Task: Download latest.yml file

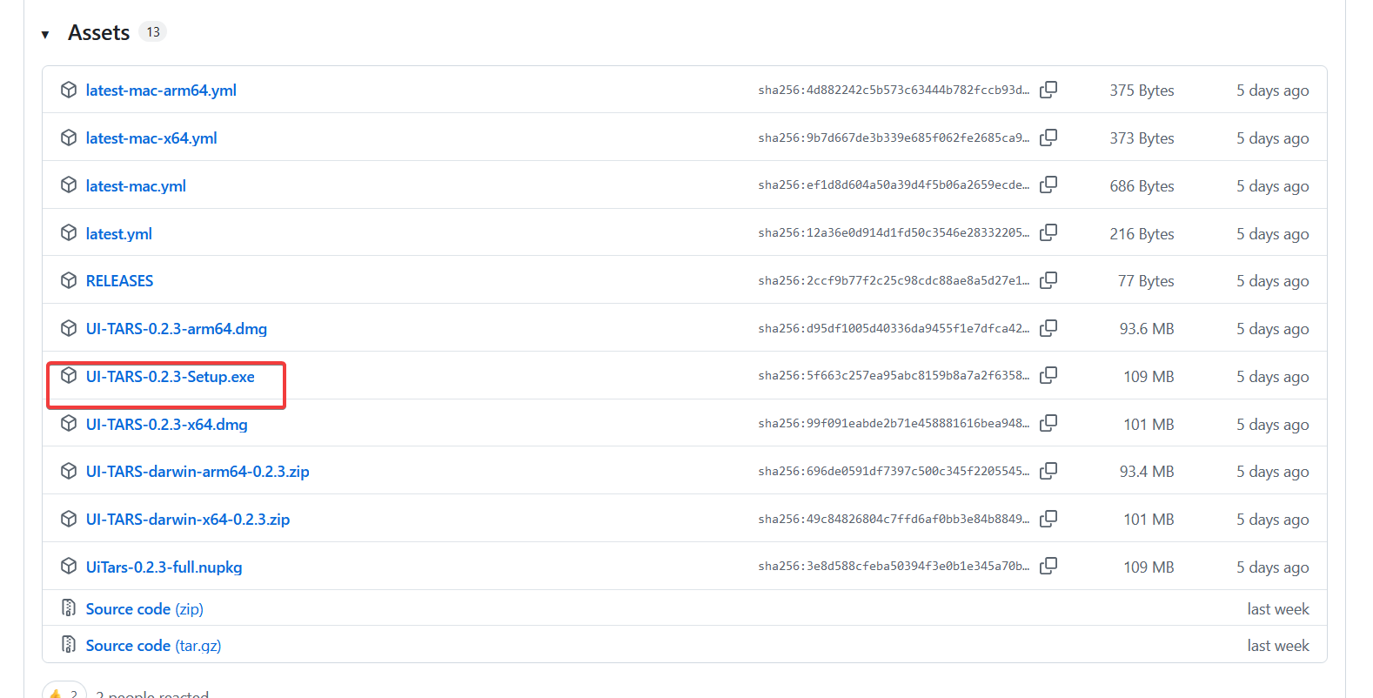Action: [x=119, y=234]
